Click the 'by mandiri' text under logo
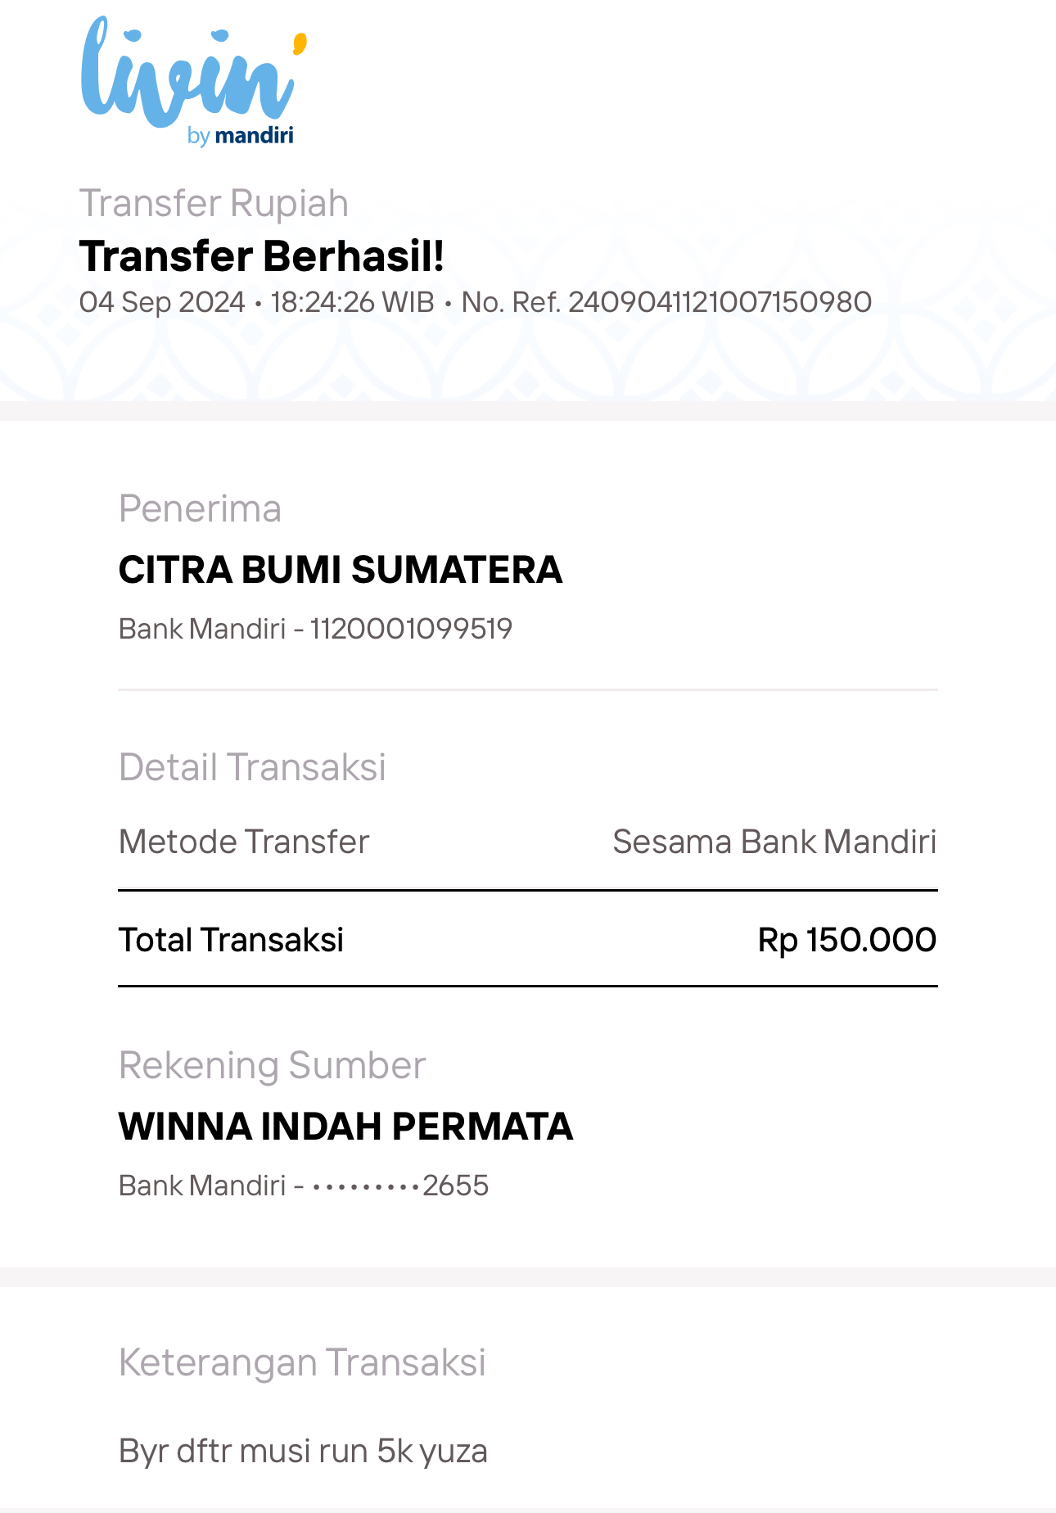Viewport: 1056px width, 1513px height. (x=240, y=135)
